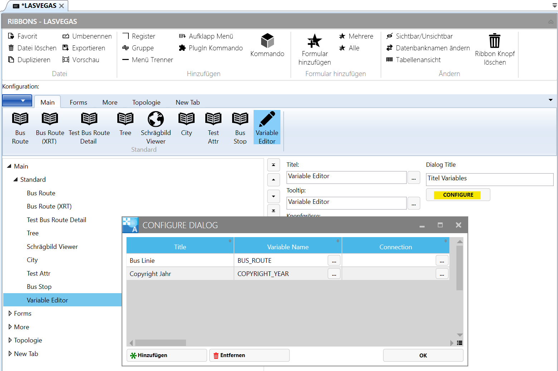Expand the Topologie tree node

(10, 340)
